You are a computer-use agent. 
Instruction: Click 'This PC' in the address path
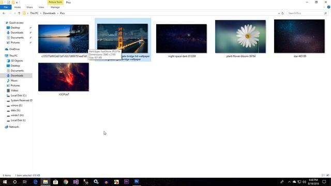(34, 13)
